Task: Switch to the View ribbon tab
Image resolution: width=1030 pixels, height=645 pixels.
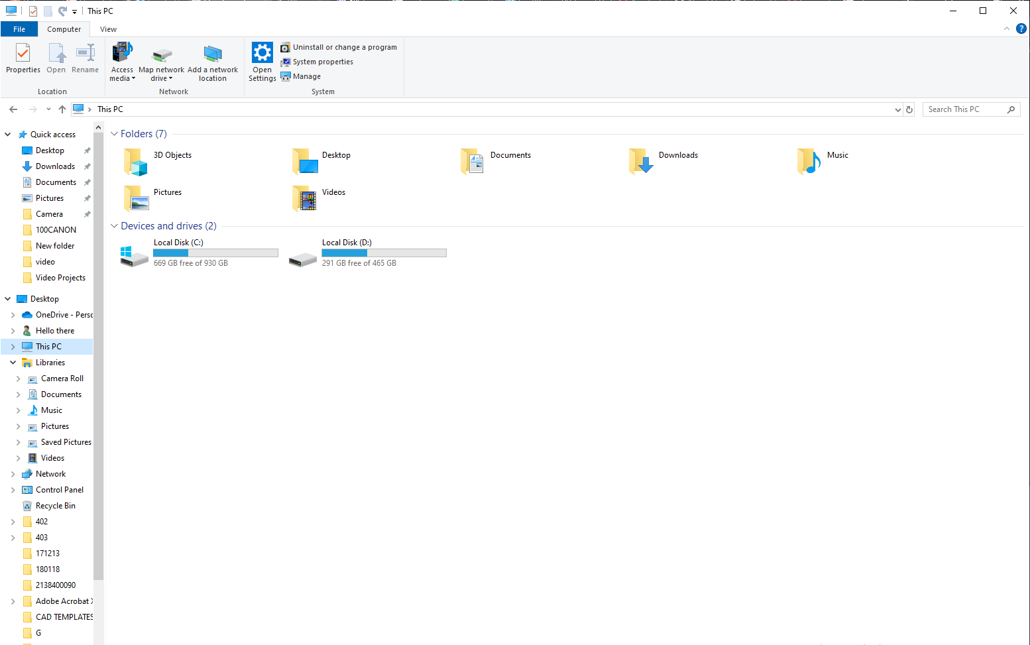Action: [108, 29]
